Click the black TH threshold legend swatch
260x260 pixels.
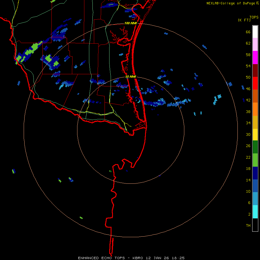255,225
